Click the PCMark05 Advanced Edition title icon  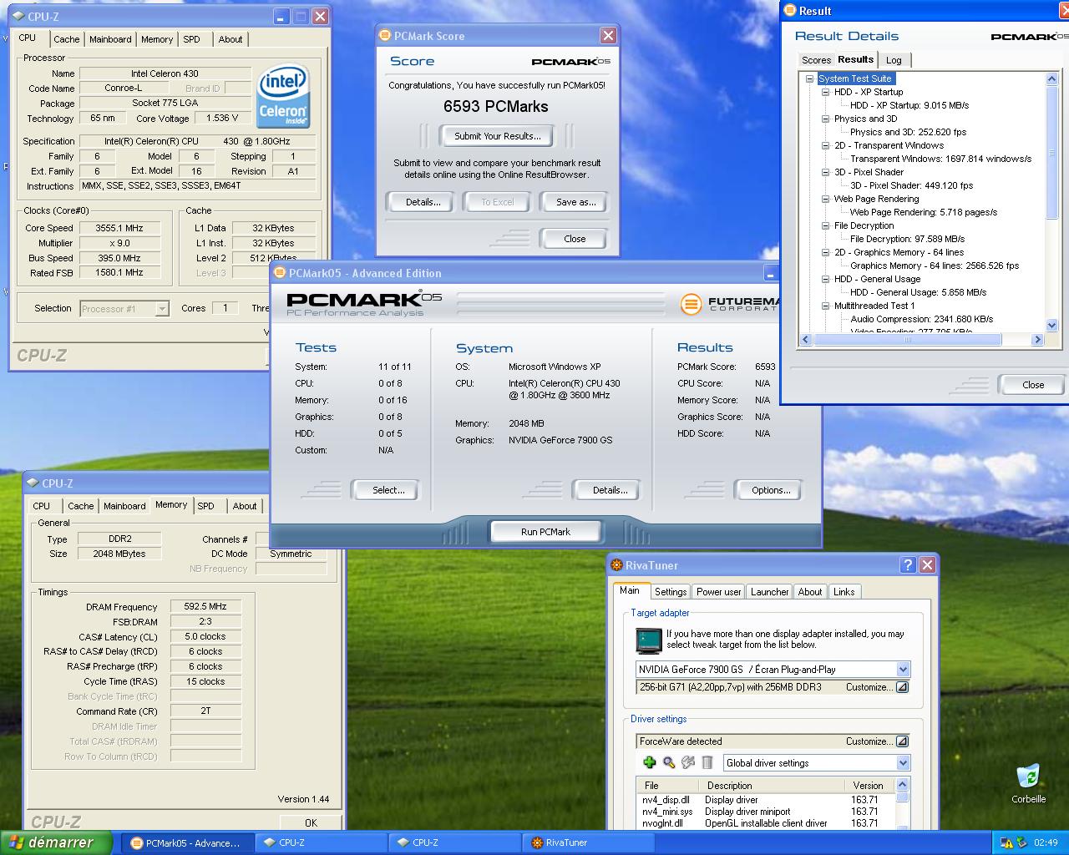pyautogui.click(x=280, y=273)
